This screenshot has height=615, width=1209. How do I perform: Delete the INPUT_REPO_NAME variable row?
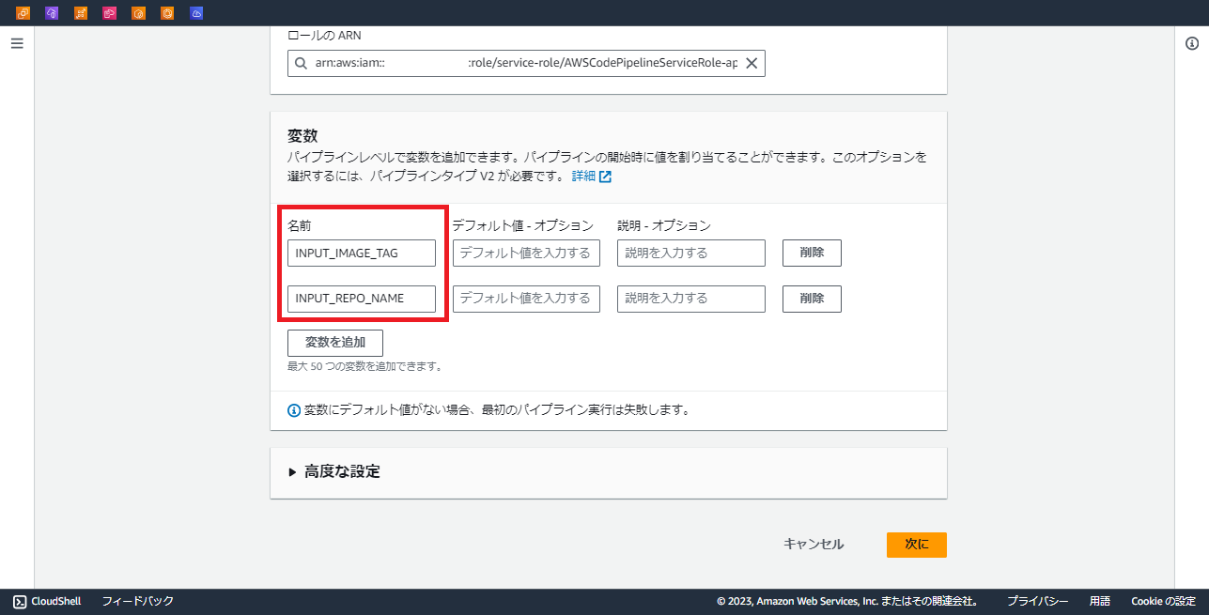[x=812, y=299]
